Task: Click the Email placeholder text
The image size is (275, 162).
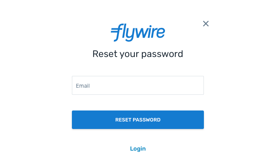Action: [x=82, y=86]
